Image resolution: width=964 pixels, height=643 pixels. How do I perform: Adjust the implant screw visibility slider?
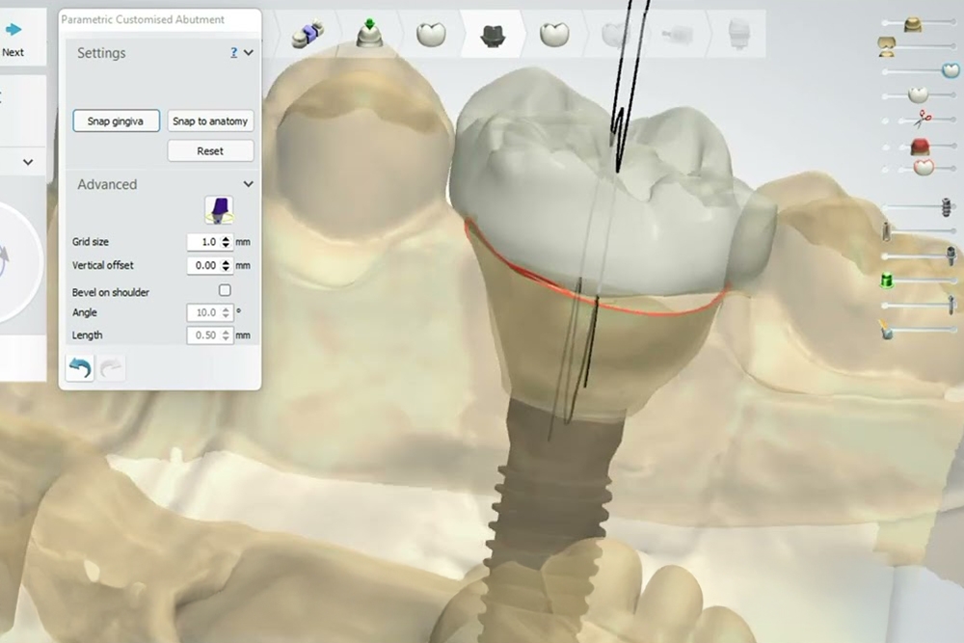(947, 207)
